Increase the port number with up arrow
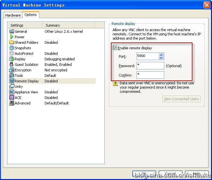212x180 pixels. click(161, 55)
